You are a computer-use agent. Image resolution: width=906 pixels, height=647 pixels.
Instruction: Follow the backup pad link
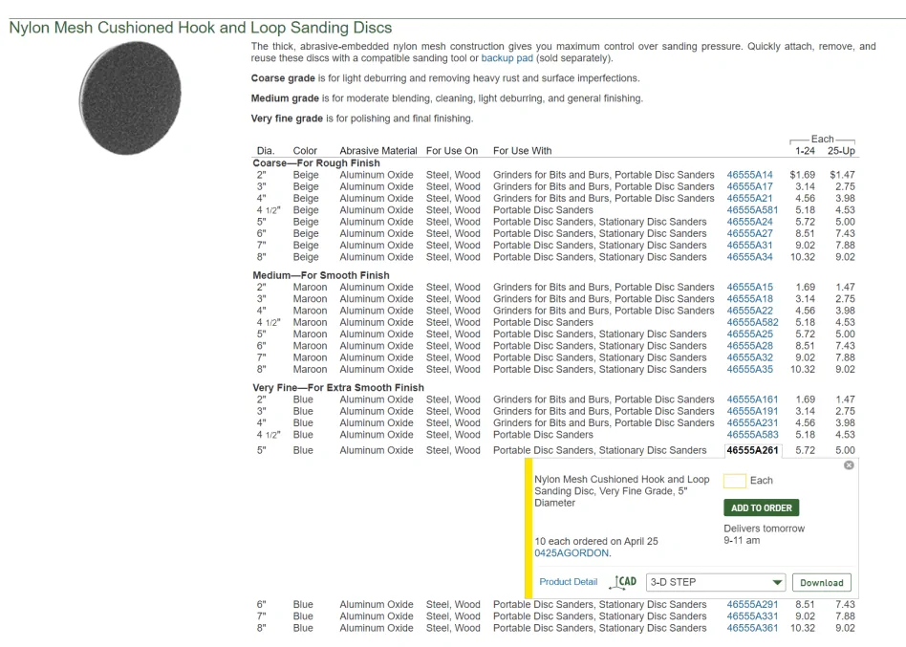tap(507, 58)
